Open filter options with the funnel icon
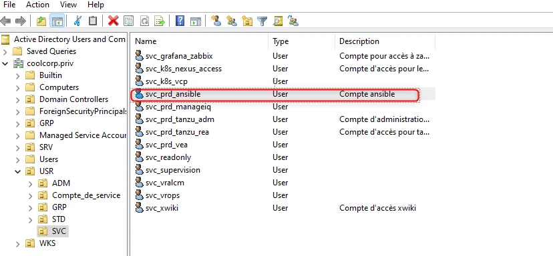 262,21
